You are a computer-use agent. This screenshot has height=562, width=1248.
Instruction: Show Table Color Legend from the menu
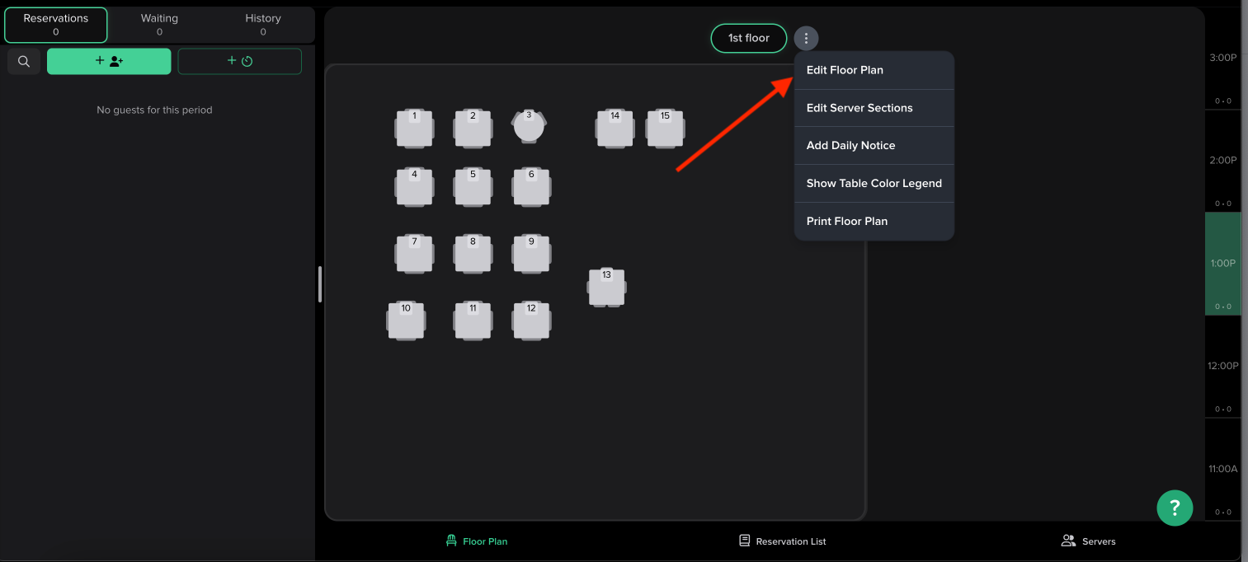point(874,183)
